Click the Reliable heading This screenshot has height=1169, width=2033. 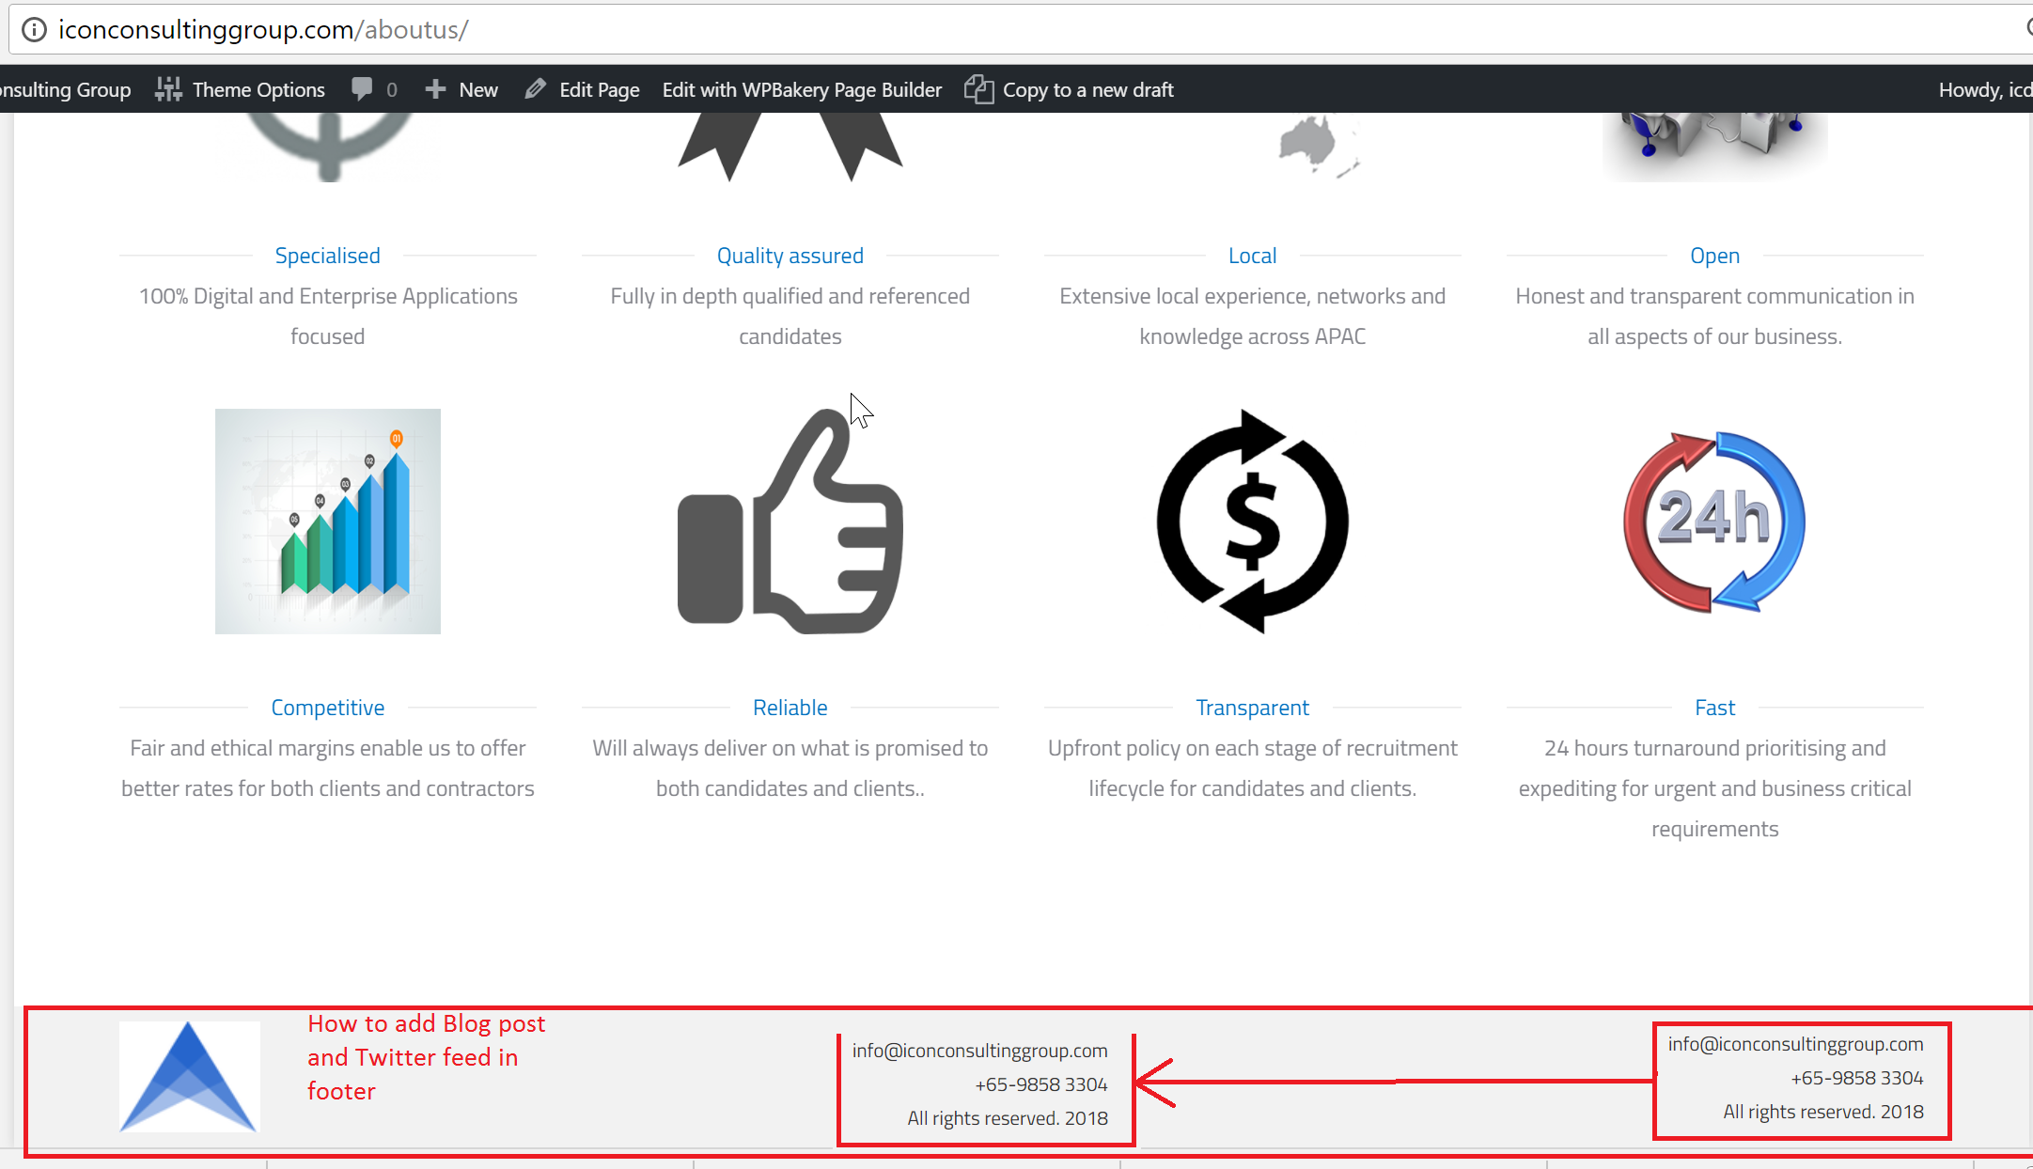(790, 708)
